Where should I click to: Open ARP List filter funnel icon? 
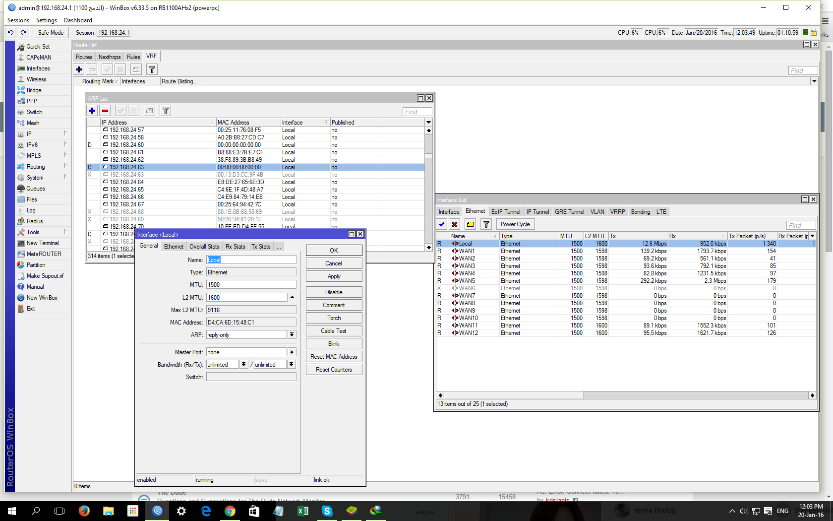[x=166, y=111]
